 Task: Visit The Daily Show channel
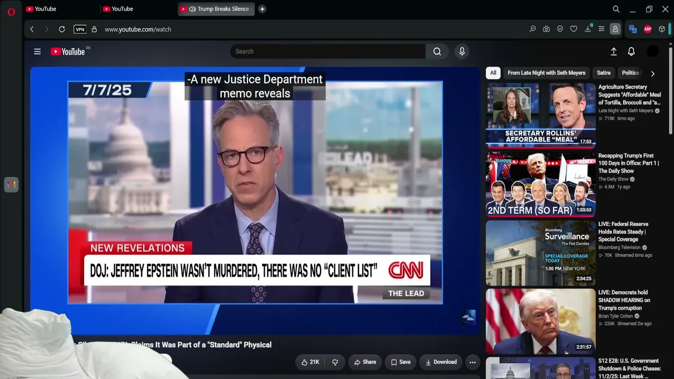[613, 179]
